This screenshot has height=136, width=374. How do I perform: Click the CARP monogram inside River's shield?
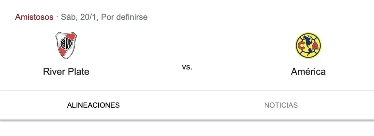(x=66, y=44)
